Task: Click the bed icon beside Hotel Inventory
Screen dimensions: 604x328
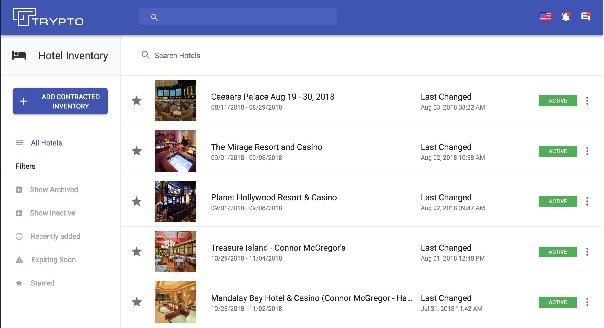Action: pyautogui.click(x=19, y=55)
